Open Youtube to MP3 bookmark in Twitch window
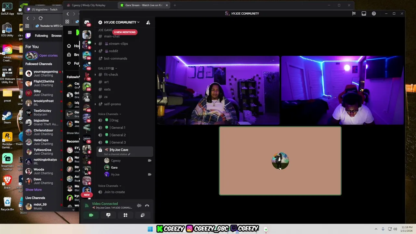This screenshot has width=416, height=234. coord(49,26)
